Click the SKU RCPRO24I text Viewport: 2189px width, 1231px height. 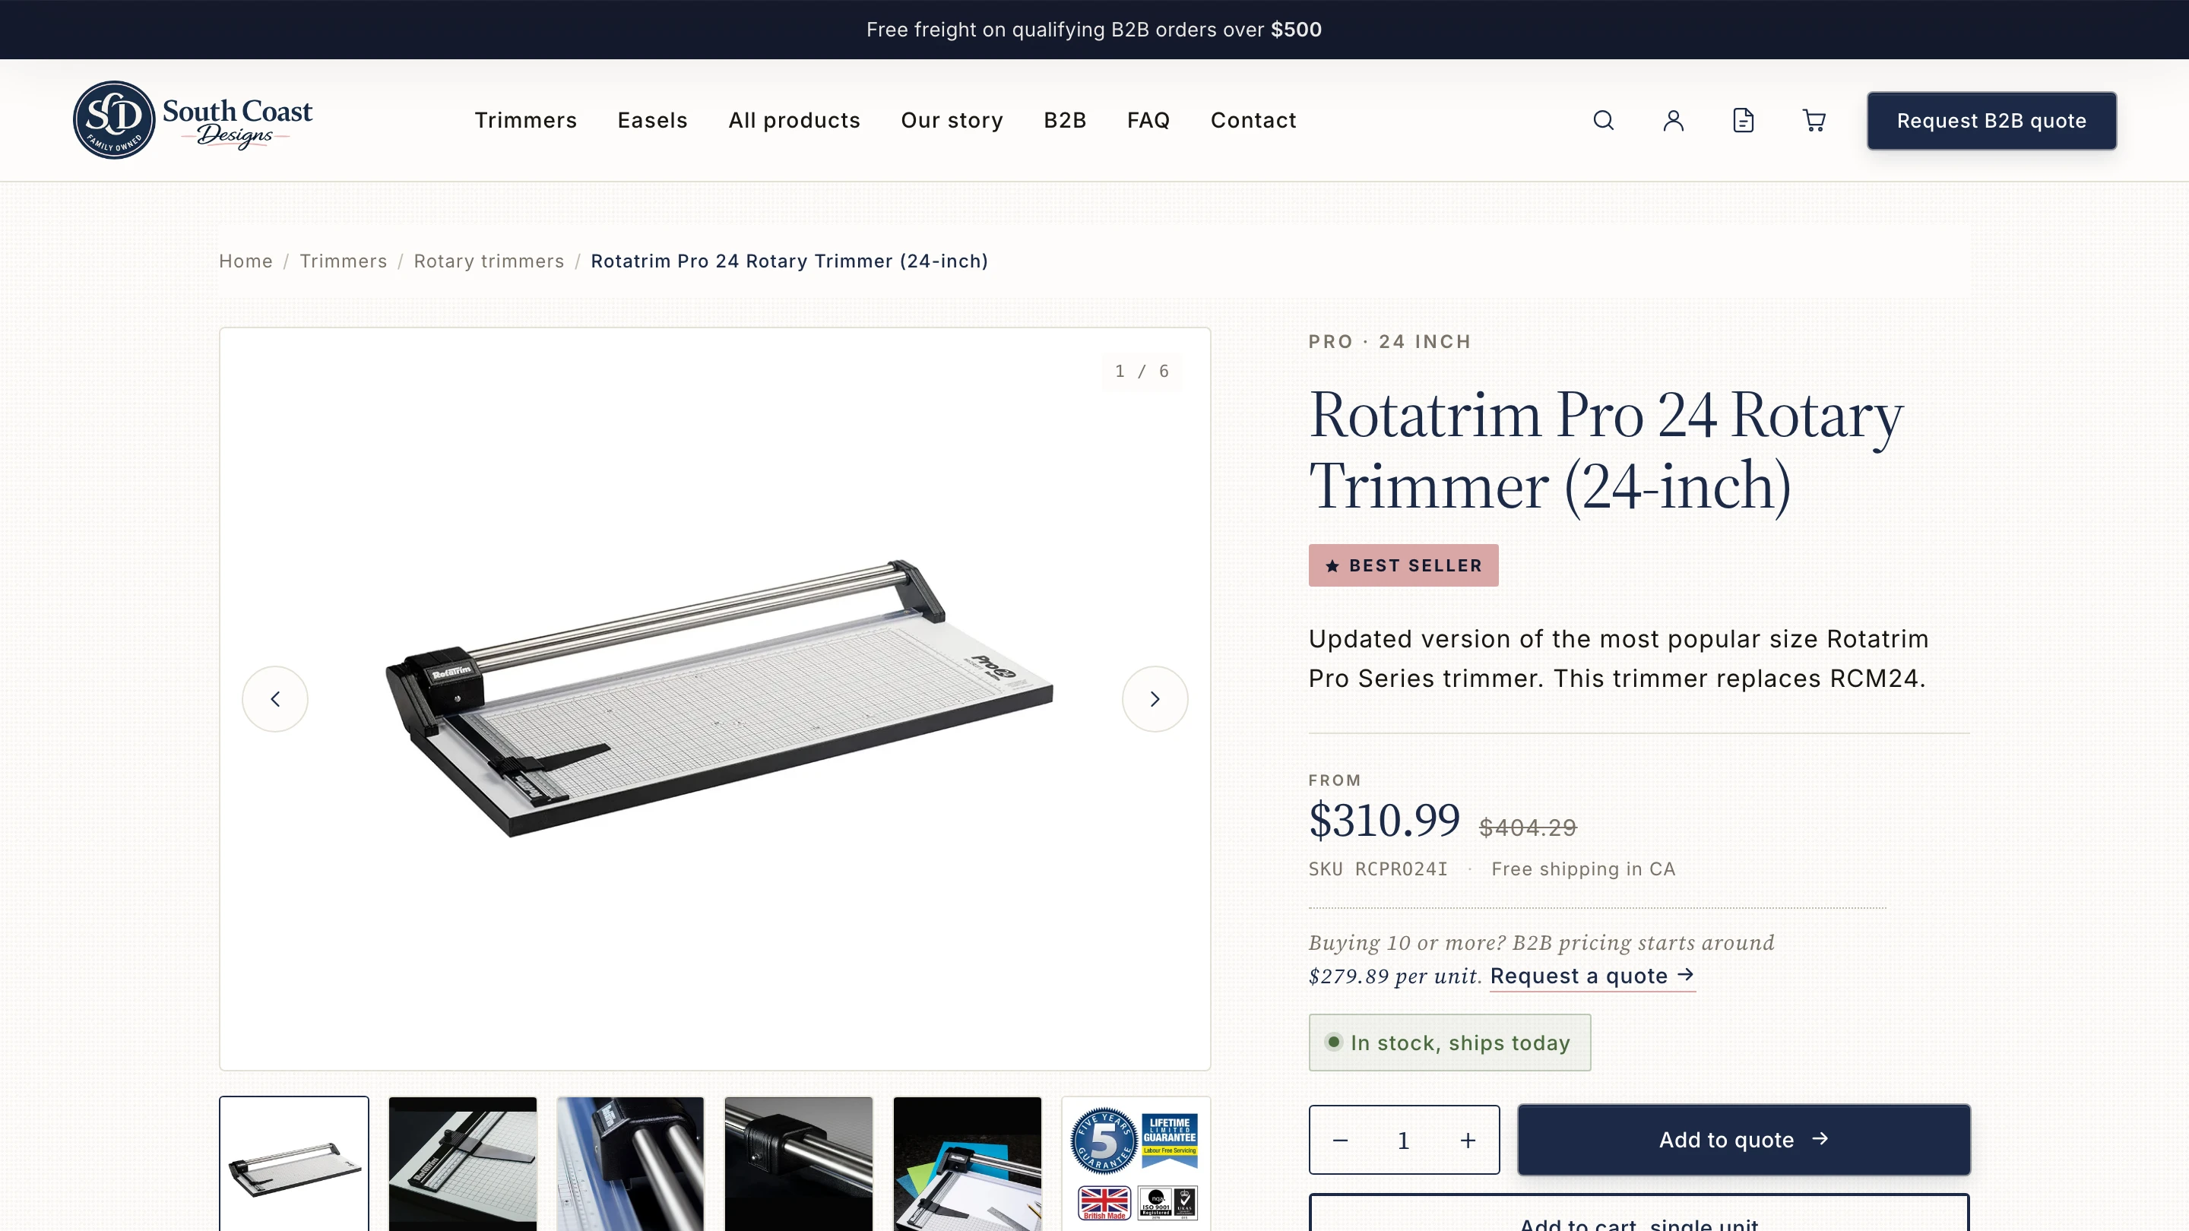(x=1377, y=869)
